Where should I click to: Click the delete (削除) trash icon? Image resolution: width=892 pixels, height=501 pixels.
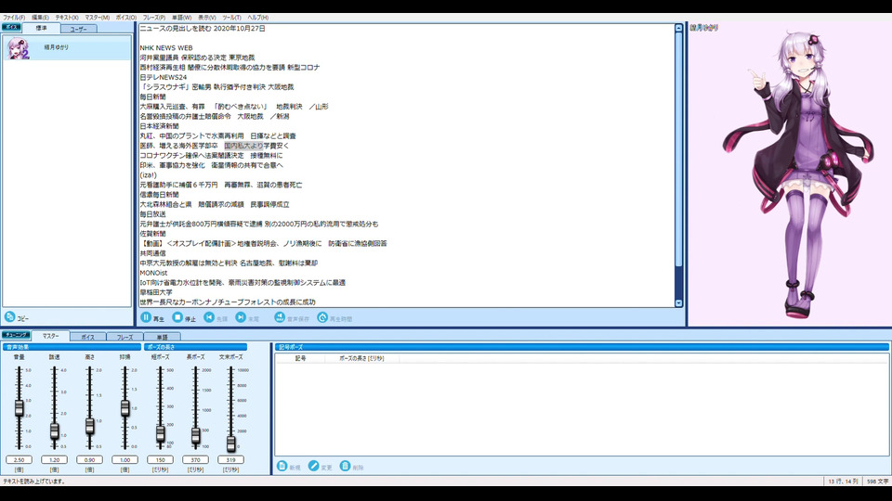345,466
